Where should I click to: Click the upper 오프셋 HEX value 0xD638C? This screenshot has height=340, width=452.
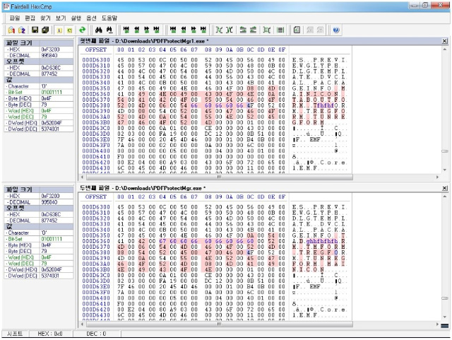point(51,68)
